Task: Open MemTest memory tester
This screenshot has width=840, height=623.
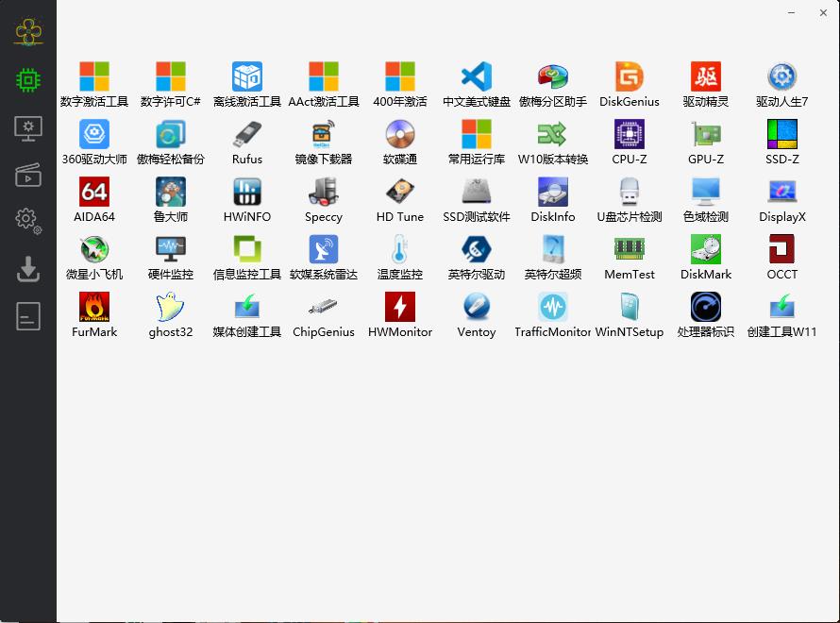Action: pos(630,250)
